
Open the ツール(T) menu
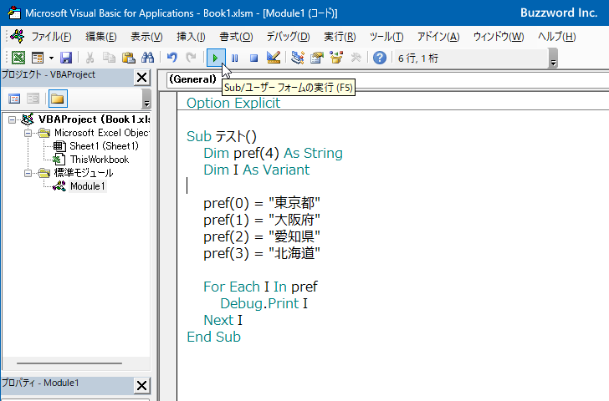click(386, 37)
